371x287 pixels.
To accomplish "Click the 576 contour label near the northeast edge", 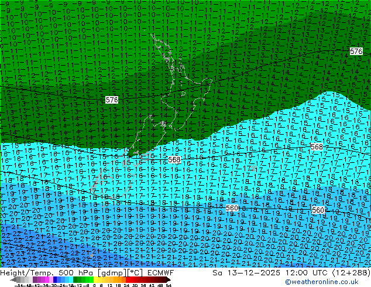I will point(356,51).
